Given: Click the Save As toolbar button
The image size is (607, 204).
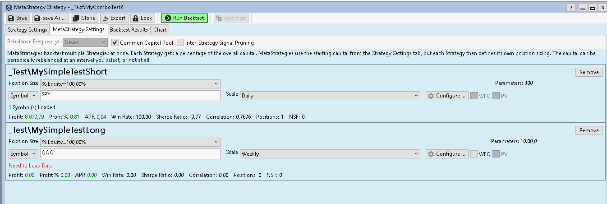Looking at the screenshot, I should [x=50, y=18].
